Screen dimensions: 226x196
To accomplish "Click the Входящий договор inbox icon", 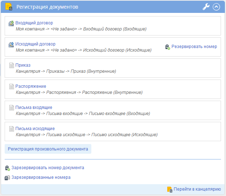I will pos(11,23).
